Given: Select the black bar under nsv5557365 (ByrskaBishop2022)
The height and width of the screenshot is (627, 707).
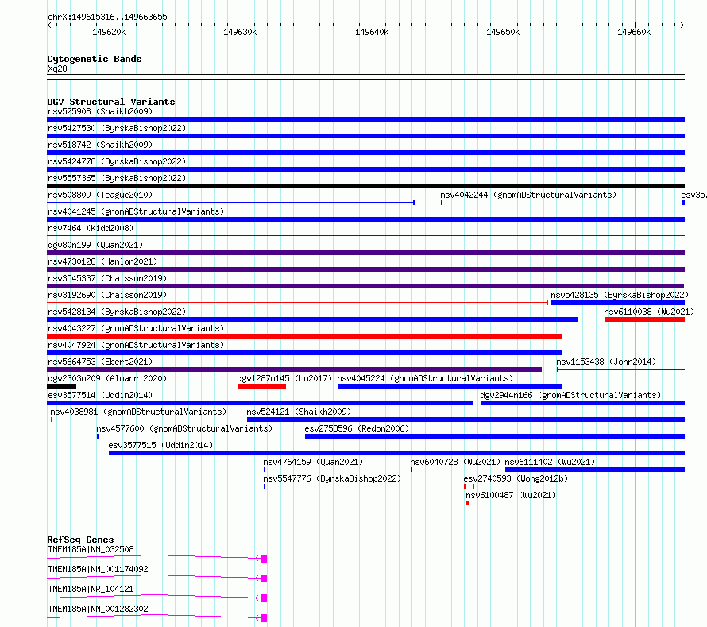Looking at the screenshot, I should click(365, 186).
